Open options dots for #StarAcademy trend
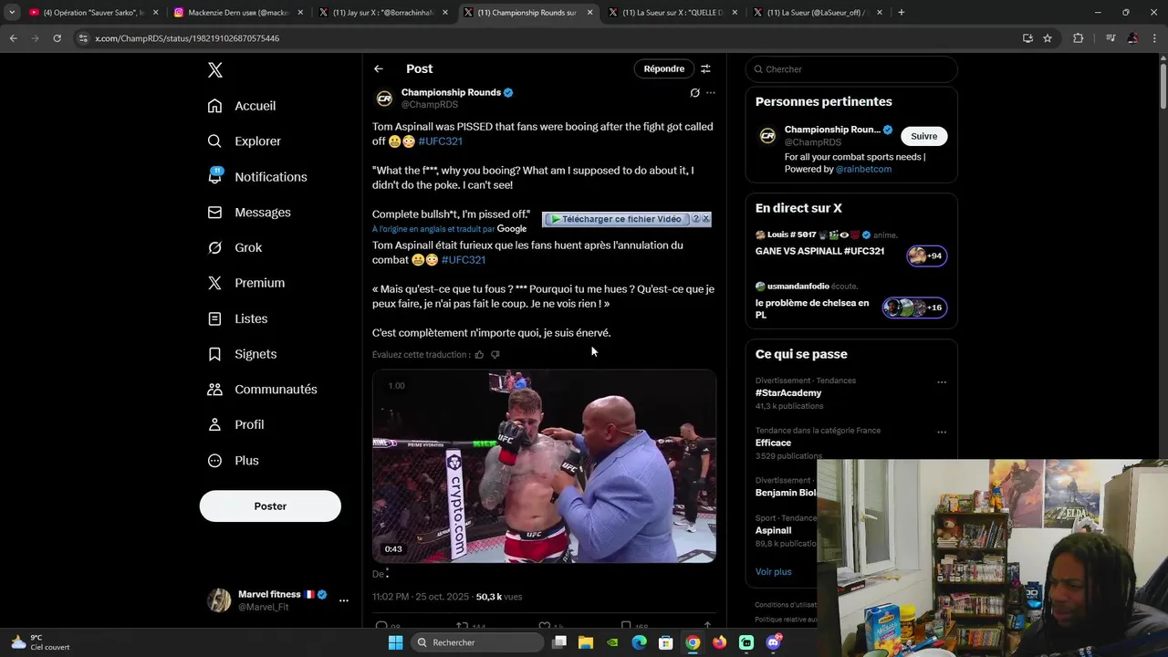Viewport: 1168px width, 657px height. (x=942, y=382)
